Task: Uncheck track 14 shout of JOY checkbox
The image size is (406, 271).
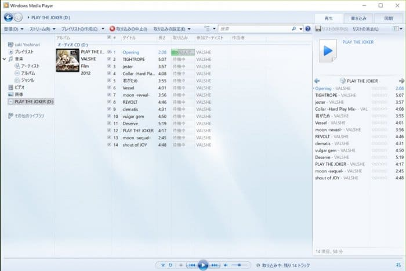Action: pyautogui.click(x=109, y=144)
